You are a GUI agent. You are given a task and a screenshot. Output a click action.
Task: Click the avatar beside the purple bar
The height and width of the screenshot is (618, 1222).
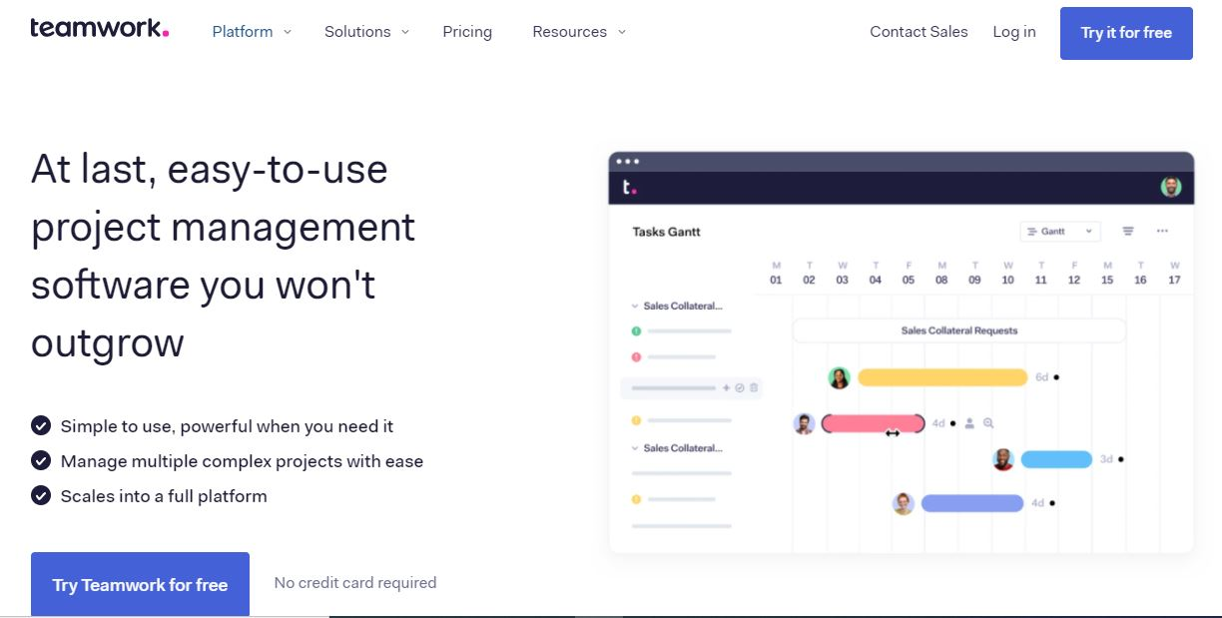[x=904, y=503]
